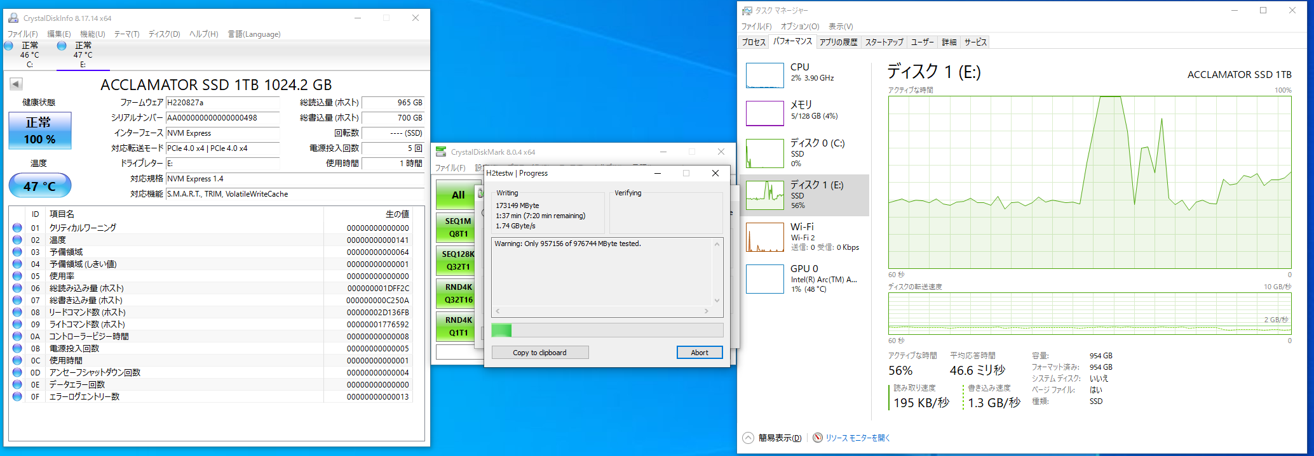1314x456 pixels.
Task: Select the E: drive status icon in CrystalDiskInfo
Action: pyautogui.click(x=62, y=46)
